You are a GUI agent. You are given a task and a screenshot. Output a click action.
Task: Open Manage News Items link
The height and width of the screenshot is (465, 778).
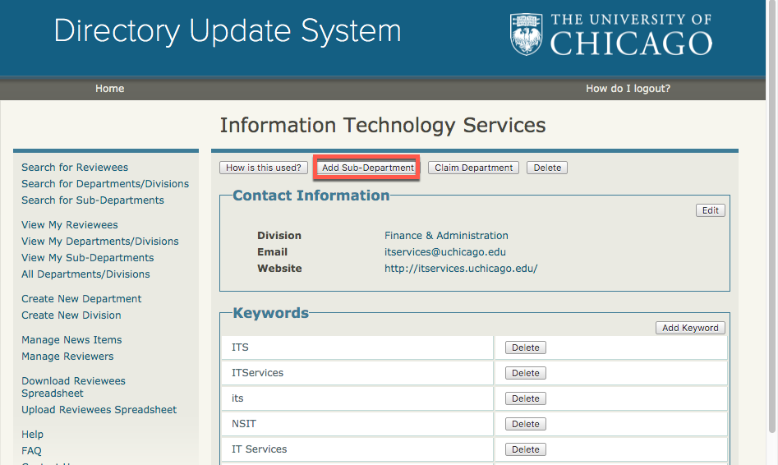click(x=71, y=340)
